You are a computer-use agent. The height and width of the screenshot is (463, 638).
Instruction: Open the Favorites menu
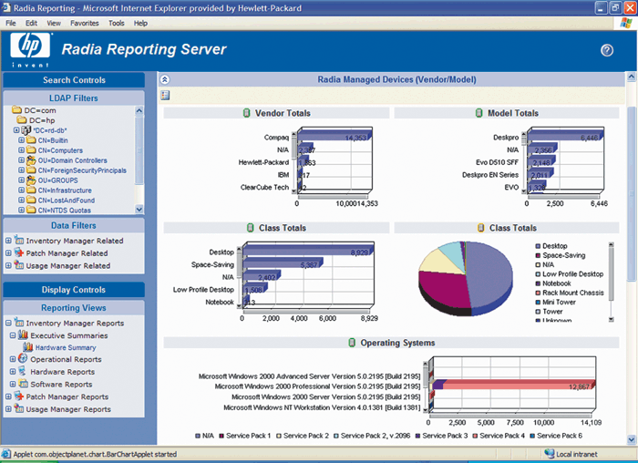(85, 23)
